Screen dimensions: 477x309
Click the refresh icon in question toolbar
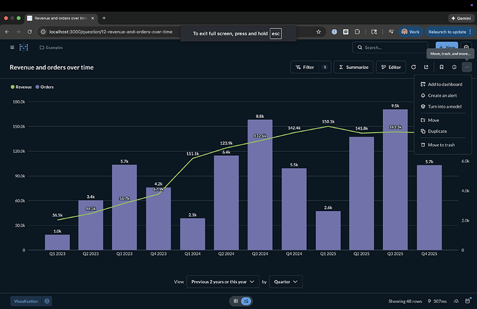click(x=413, y=67)
